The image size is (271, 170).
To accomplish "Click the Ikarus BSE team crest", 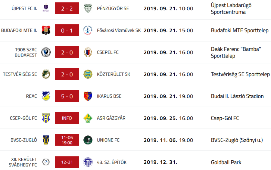I will (88, 96).
